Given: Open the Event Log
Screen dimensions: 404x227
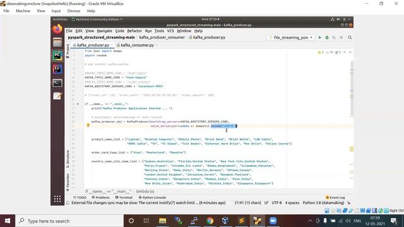Looking at the screenshot, I should (335, 197).
